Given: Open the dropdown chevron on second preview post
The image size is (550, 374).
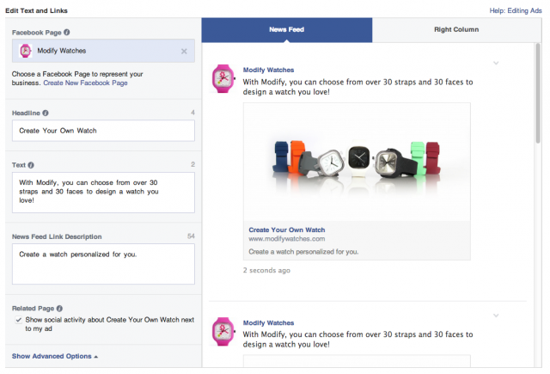Looking at the screenshot, I should coord(496,316).
